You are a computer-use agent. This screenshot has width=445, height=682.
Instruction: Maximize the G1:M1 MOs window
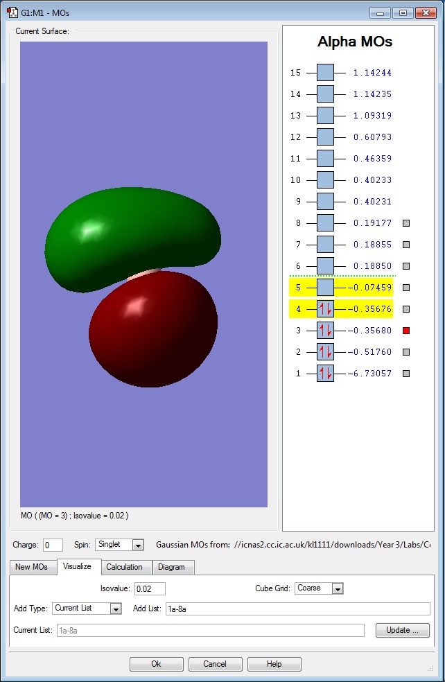click(x=403, y=13)
